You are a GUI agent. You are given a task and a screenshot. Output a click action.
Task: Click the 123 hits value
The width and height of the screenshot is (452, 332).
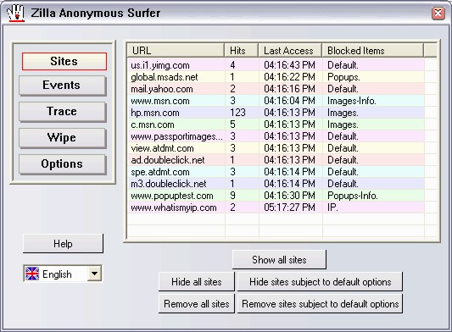pos(237,113)
